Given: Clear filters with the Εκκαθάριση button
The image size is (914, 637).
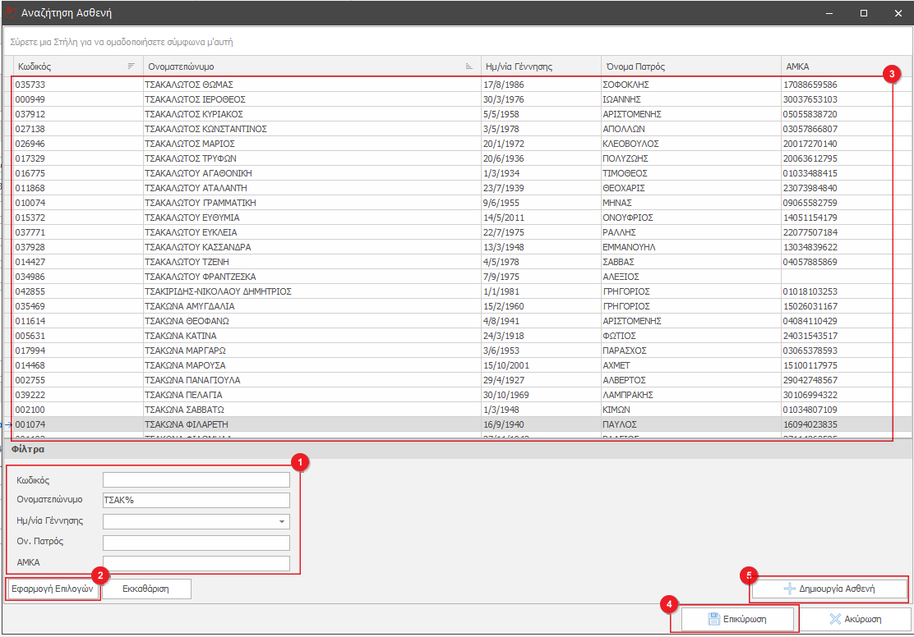Looking at the screenshot, I should (x=145, y=589).
